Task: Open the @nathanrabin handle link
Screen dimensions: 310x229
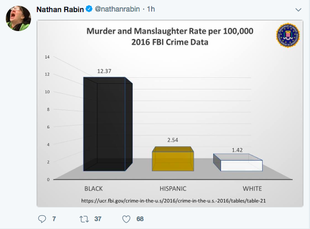Action: coord(117,9)
